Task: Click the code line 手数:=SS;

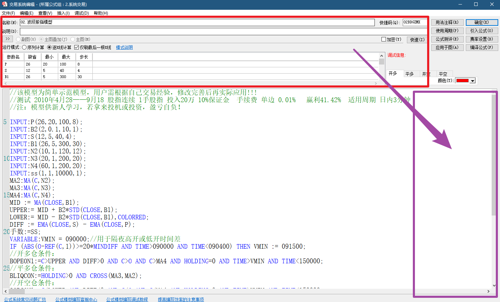Action: point(25,232)
